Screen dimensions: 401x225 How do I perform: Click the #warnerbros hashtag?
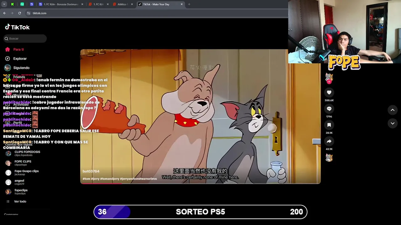pyautogui.click(x=148, y=179)
